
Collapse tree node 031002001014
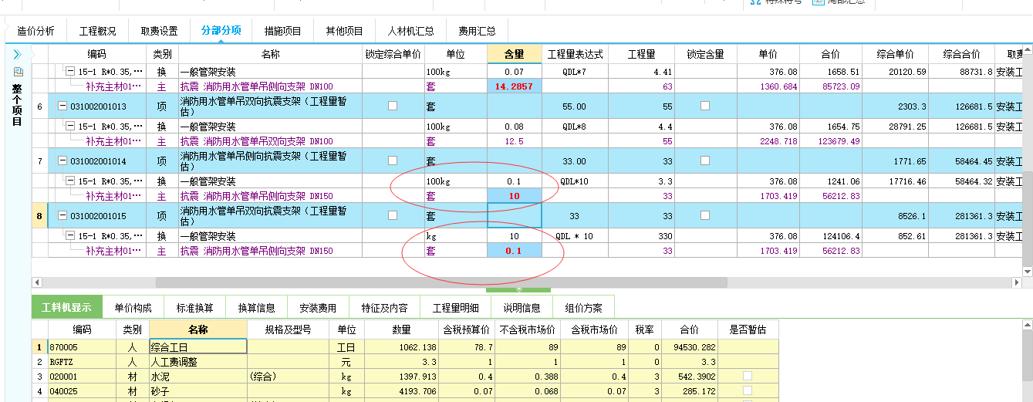coord(62,161)
